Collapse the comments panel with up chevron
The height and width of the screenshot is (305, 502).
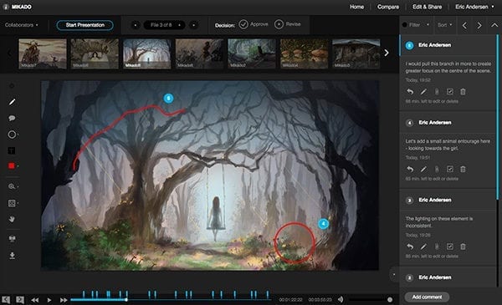point(494,25)
